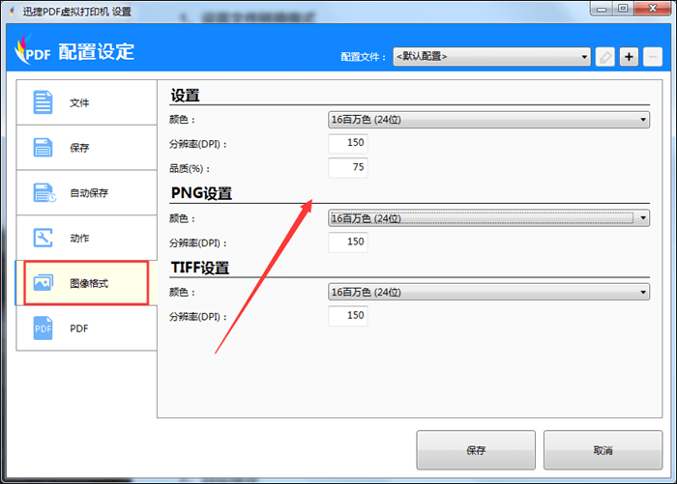Open the PDF tab label
The image size is (677, 484).
tap(79, 328)
